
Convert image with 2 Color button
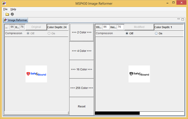click(x=82, y=32)
